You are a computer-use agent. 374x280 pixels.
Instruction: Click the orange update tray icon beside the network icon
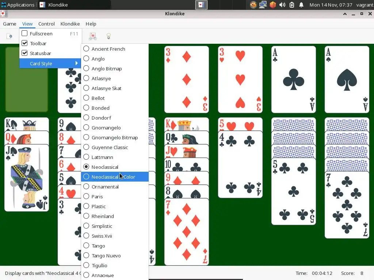[x=253, y=5]
